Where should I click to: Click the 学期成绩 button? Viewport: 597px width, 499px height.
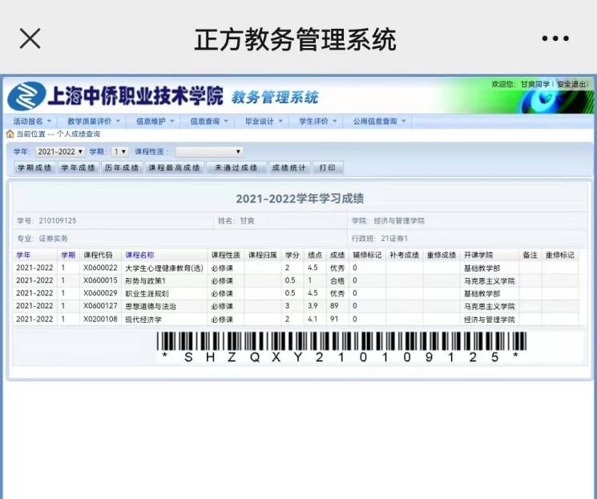(33, 167)
